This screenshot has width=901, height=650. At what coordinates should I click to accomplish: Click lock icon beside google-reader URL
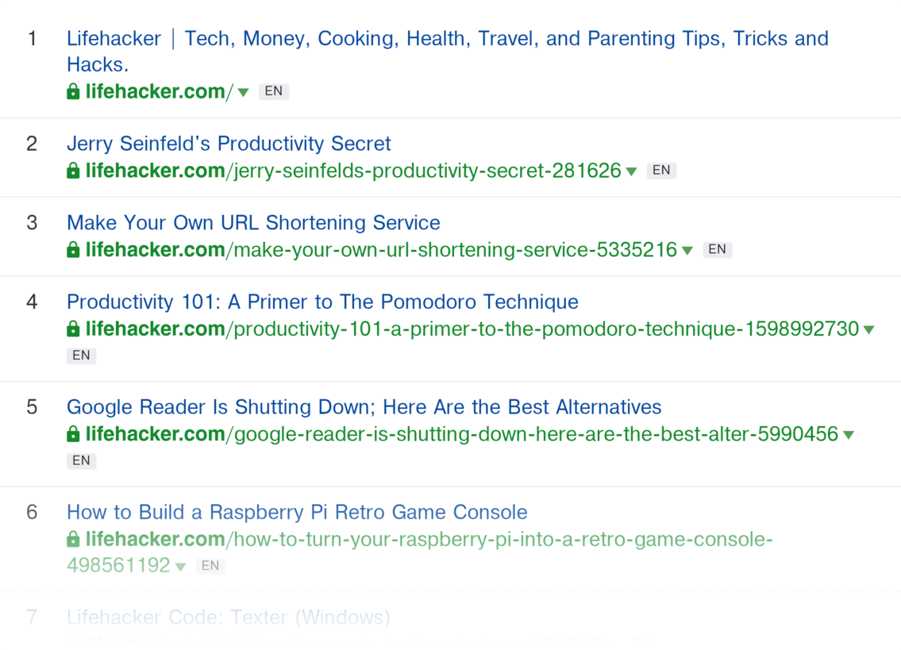point(73,434)
